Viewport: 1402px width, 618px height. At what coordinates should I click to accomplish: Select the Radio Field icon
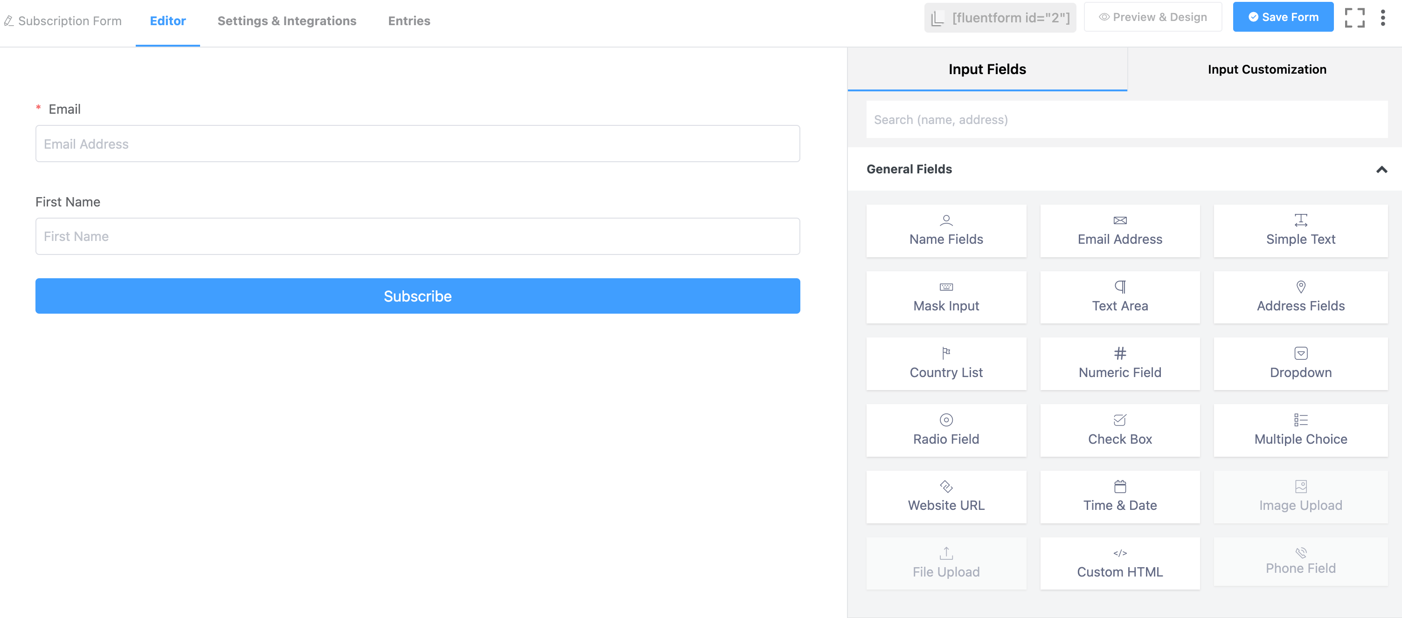[945, 420]
